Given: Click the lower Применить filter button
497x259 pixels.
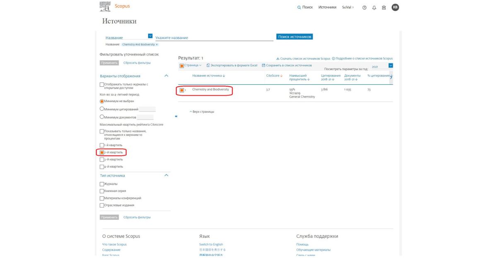Looking at the screenshot, I should (109, 217).
